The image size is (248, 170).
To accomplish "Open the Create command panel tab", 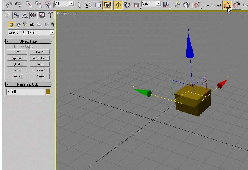I will point(8,15).
